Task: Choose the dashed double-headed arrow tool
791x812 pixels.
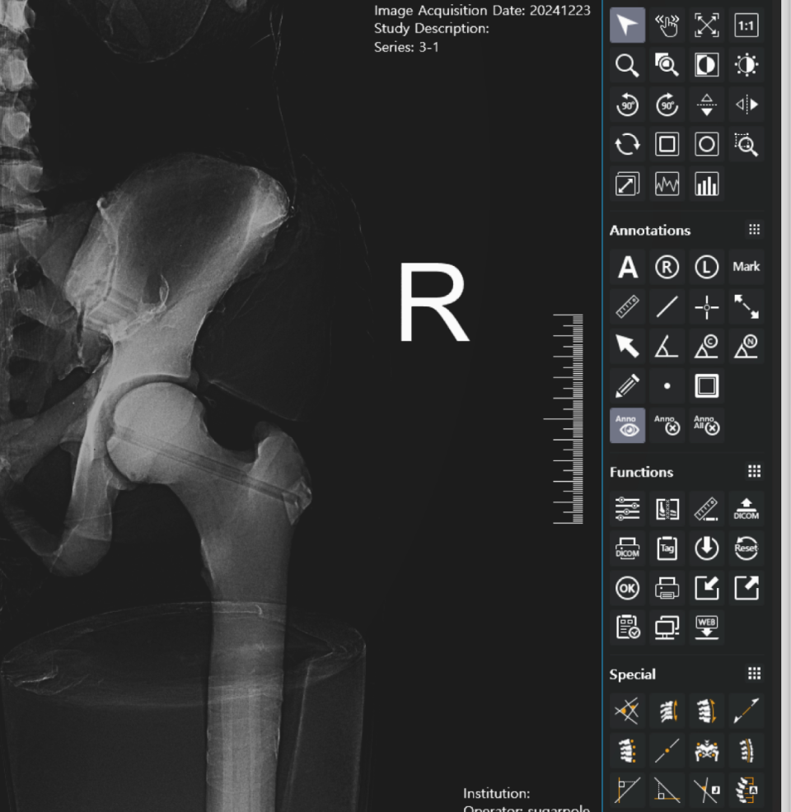Action: click(747, 307)
